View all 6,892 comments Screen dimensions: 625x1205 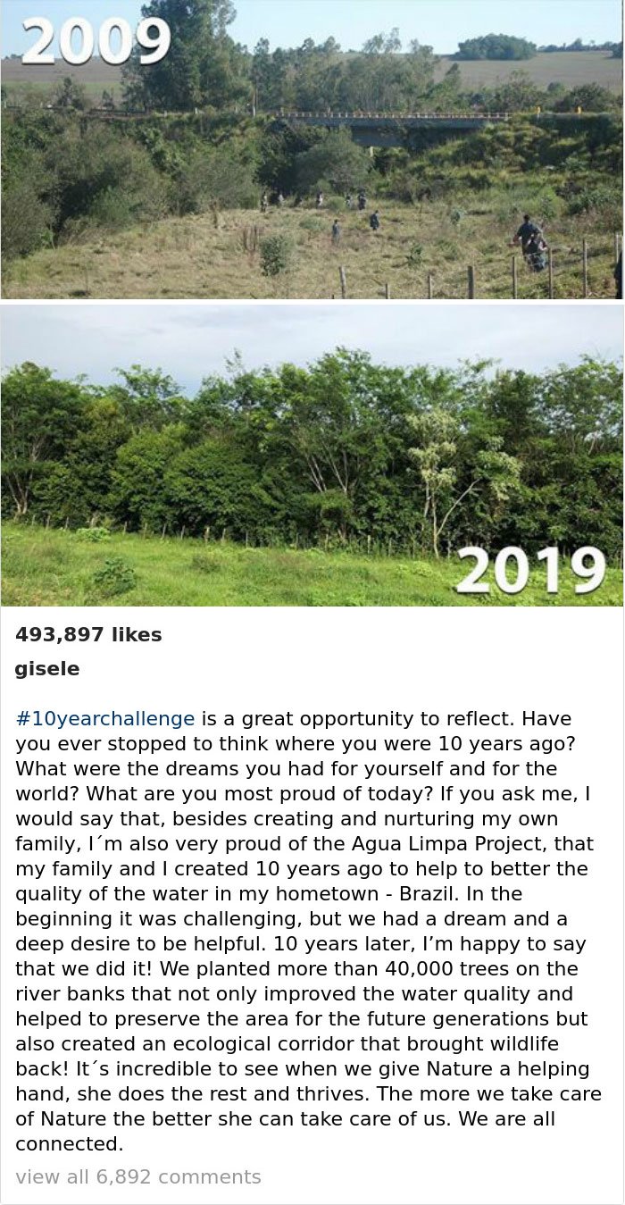(138, 1176)
